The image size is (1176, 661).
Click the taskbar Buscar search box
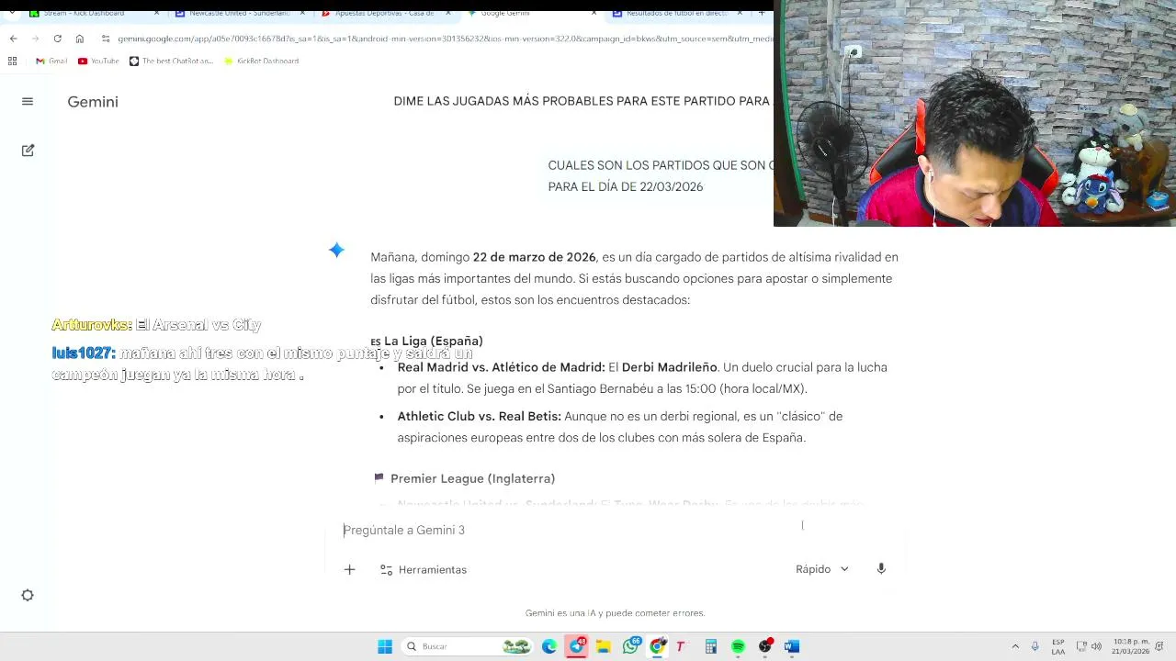pos(469,646)
